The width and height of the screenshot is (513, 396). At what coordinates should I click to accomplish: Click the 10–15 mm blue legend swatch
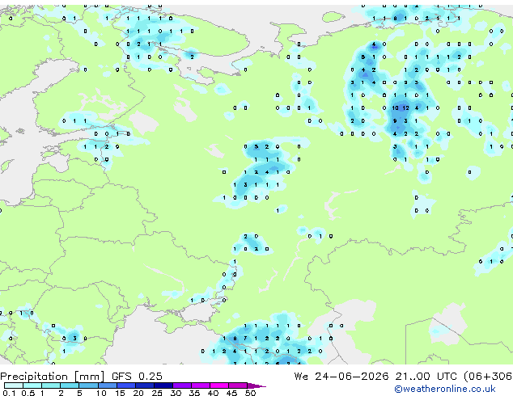[x=108, y=385]
